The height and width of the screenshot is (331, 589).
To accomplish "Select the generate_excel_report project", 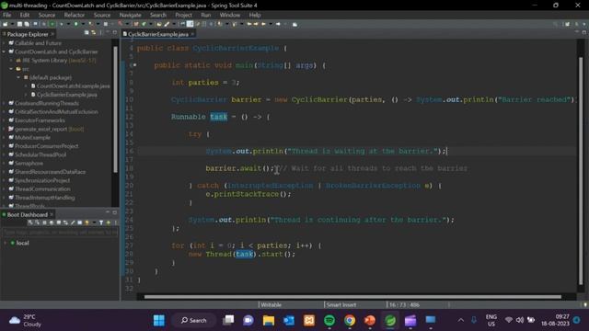I will click(x=46, y=129).
